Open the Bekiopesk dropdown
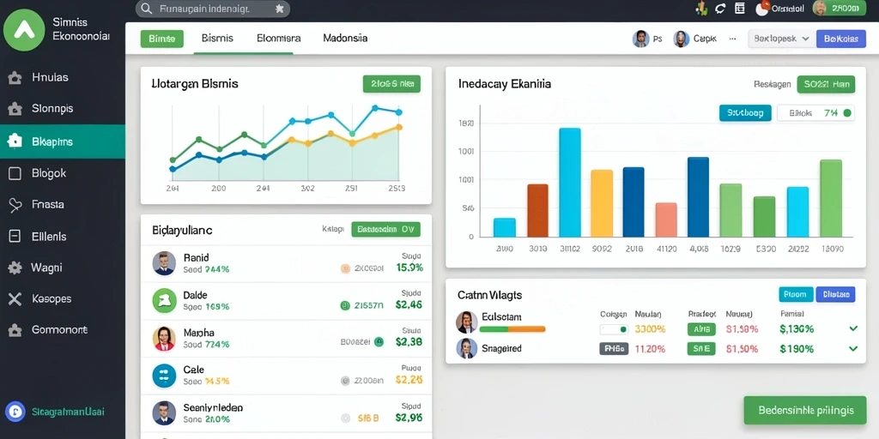The width and height of the screenshot is (879, 439). [781, 39]
